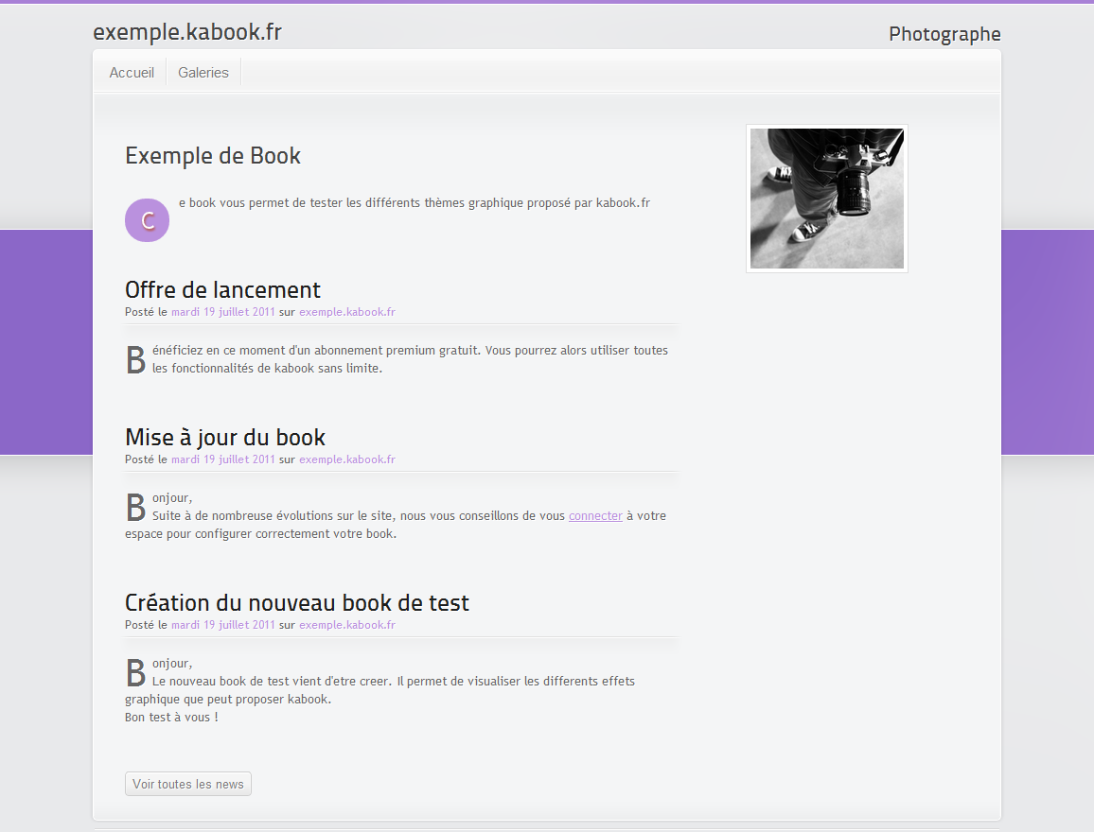Click exemple.kabook.fr link under Création du nouveau book
Viewport: 1094px width, 832px height.
(347, 625)
